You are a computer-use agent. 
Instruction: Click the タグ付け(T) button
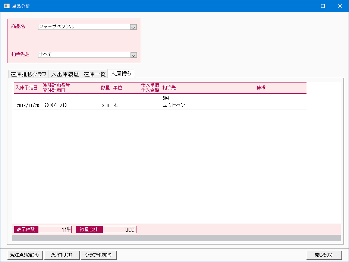point(61,255)
